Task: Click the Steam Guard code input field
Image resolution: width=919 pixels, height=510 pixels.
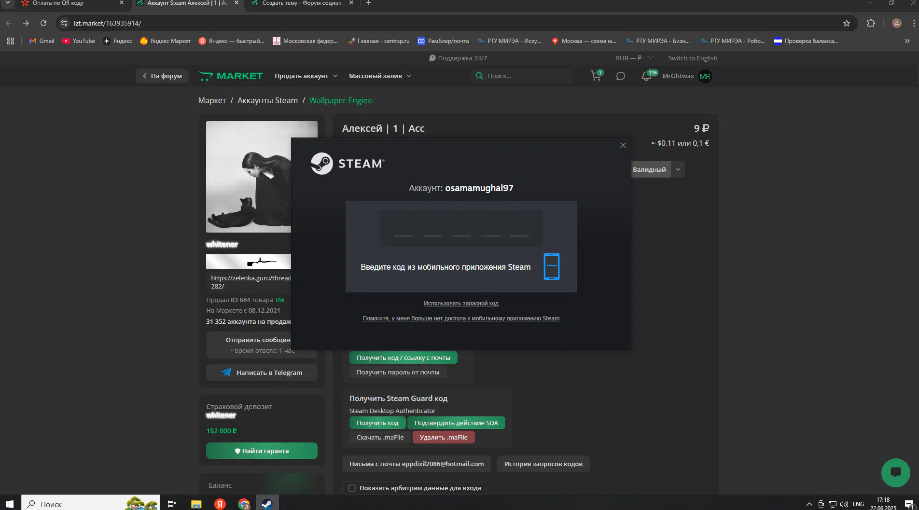Action: (x=461, y=229)
